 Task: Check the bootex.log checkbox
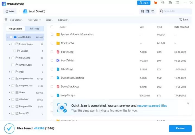click(x=52, y=52)
